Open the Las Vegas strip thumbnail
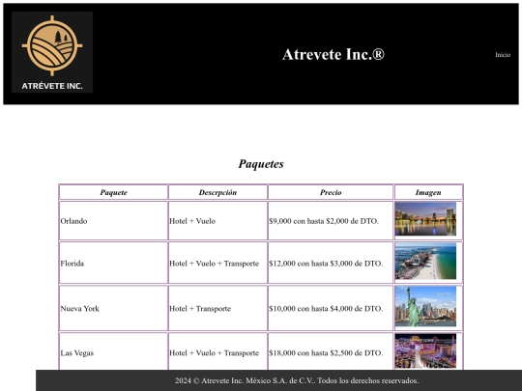522x391 pixels. click(425, 351)
